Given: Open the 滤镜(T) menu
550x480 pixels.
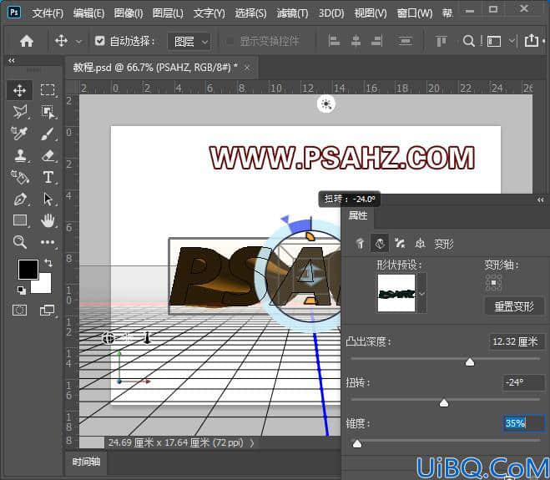Looking at the screenshot, I should coord(293,13).
